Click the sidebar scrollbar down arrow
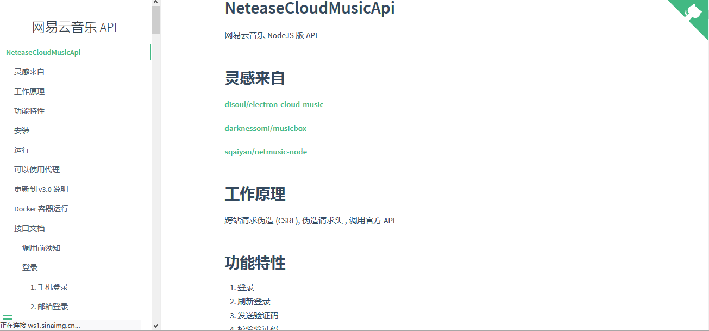Screen dimensions: 709x331 coord(156,326)
